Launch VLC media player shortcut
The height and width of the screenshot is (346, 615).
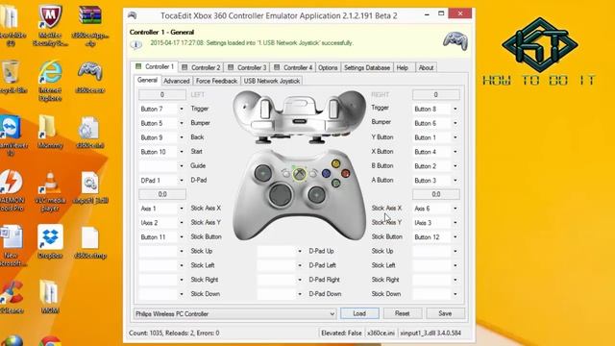50,190
